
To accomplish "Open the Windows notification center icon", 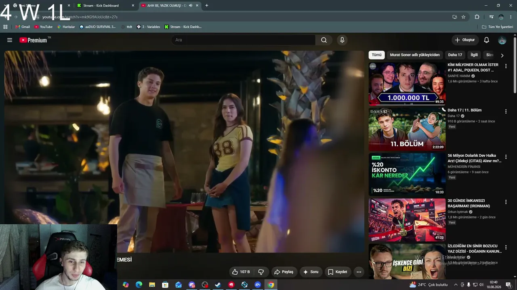I will click(x=509, y=285).
